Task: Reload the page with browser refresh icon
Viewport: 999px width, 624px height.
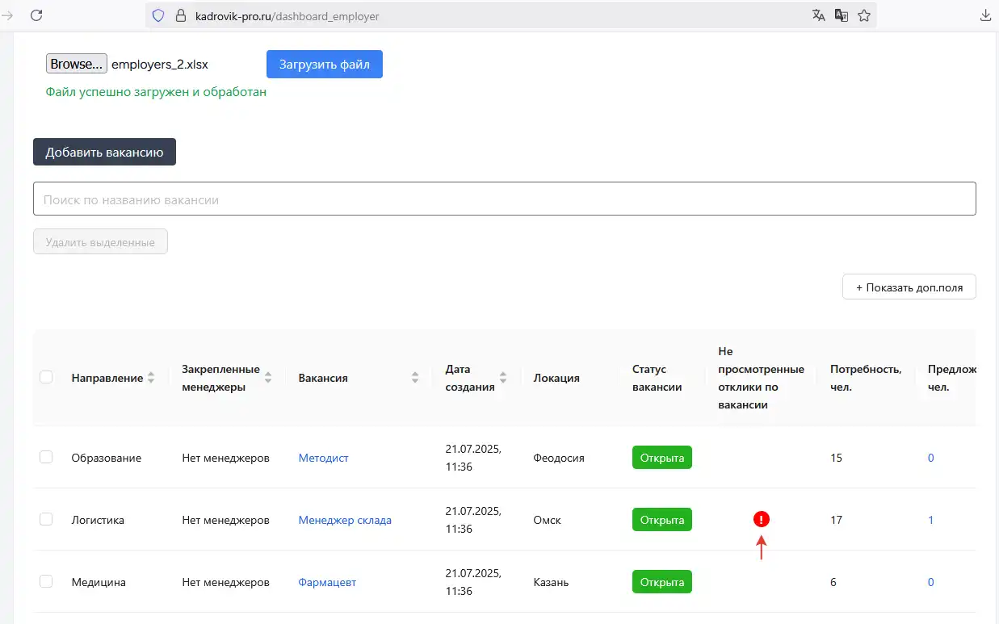Action: [x=36, y=15]
